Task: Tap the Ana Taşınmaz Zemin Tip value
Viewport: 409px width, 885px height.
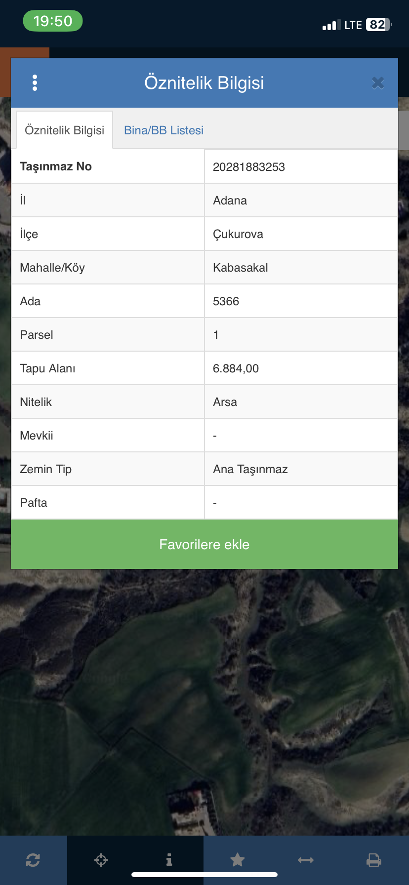Action: [250, 469]
